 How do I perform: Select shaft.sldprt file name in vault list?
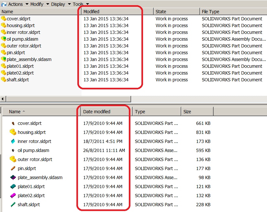click(18, 80)
